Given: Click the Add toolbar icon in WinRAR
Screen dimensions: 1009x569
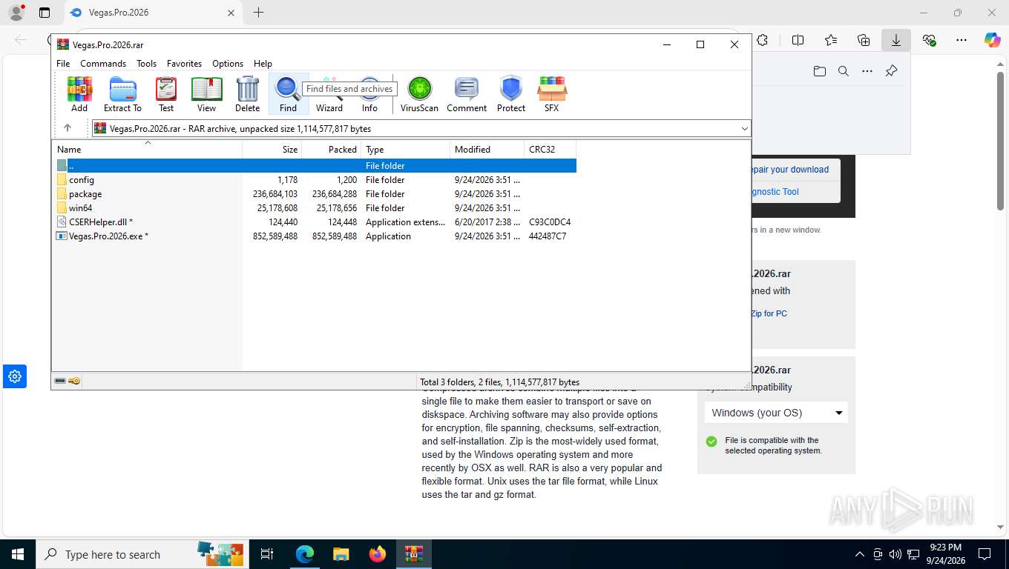Looking at the screenshot, I should [x=79, y=94].
